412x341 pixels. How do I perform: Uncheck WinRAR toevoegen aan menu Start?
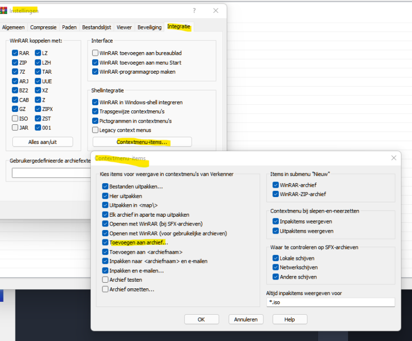click(x=95, y=62)
